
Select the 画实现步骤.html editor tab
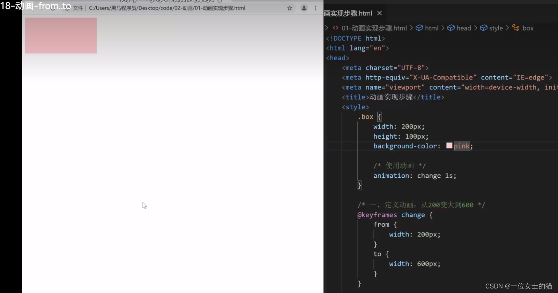(348, 13)
